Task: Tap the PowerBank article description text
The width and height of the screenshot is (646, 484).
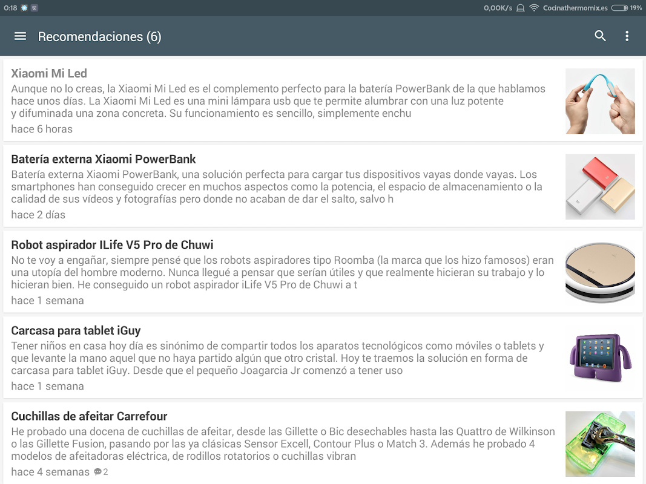Action: click(277, 186)
